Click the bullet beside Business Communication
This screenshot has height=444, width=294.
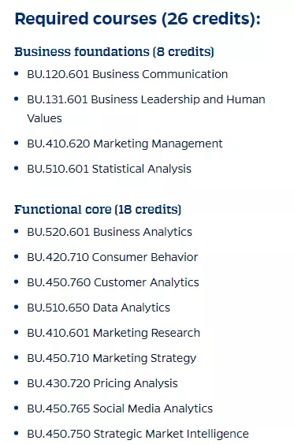[17, 74]
